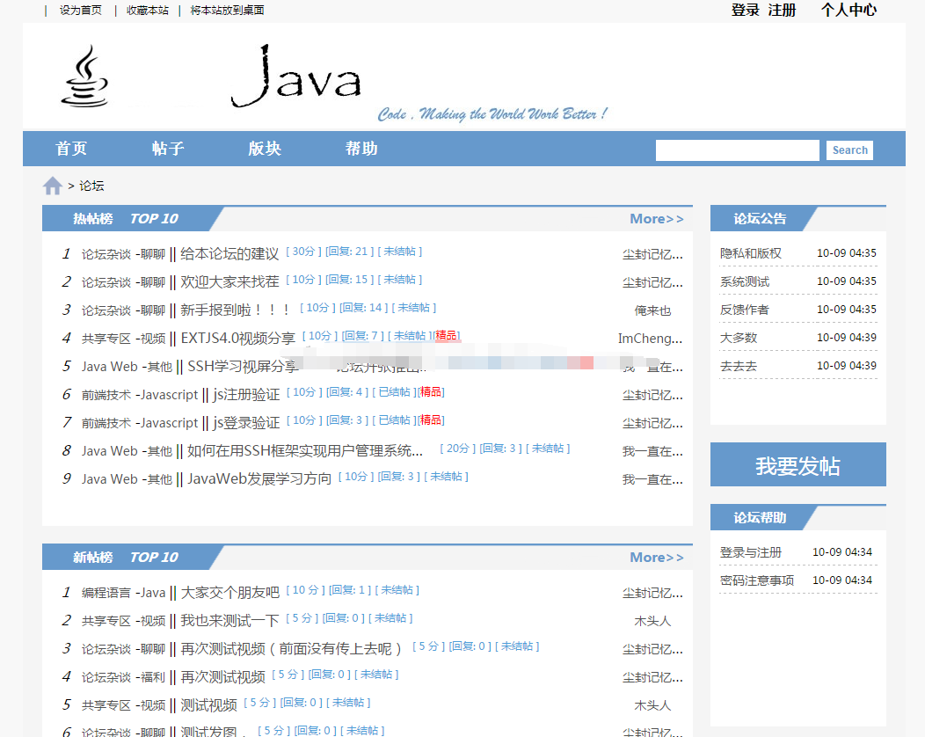Open new post 我也来测试一下
The height and width of the screenshot is (737, 925).
pos(229,621)
